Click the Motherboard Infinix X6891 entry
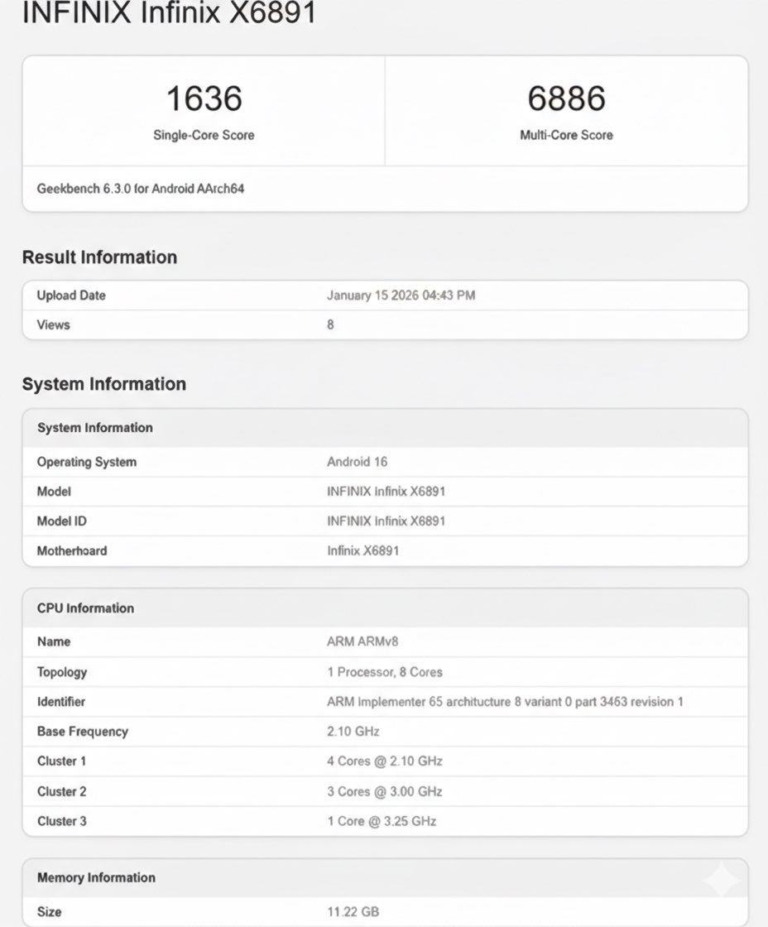This screenshot has height=927, width=768. [x=365, y=550]
